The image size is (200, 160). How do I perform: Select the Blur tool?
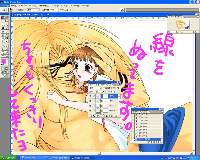tap(3, 41)
